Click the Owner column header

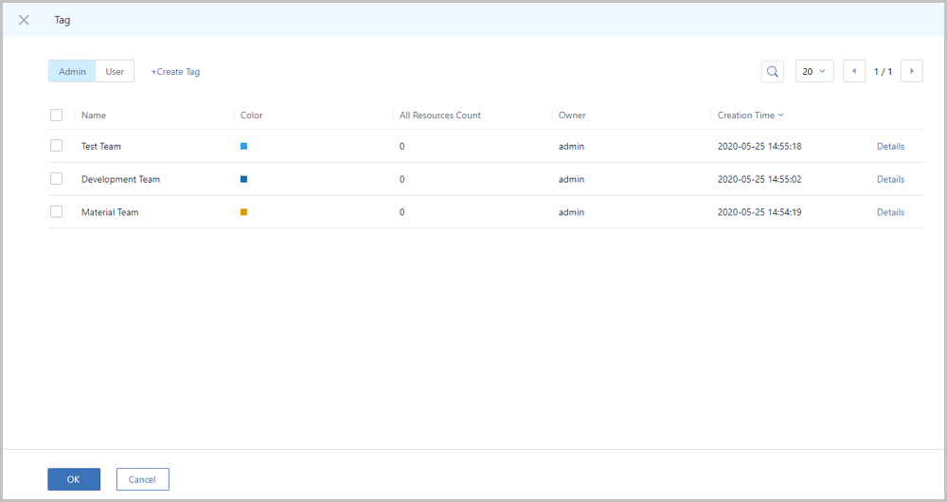(572, 115)
